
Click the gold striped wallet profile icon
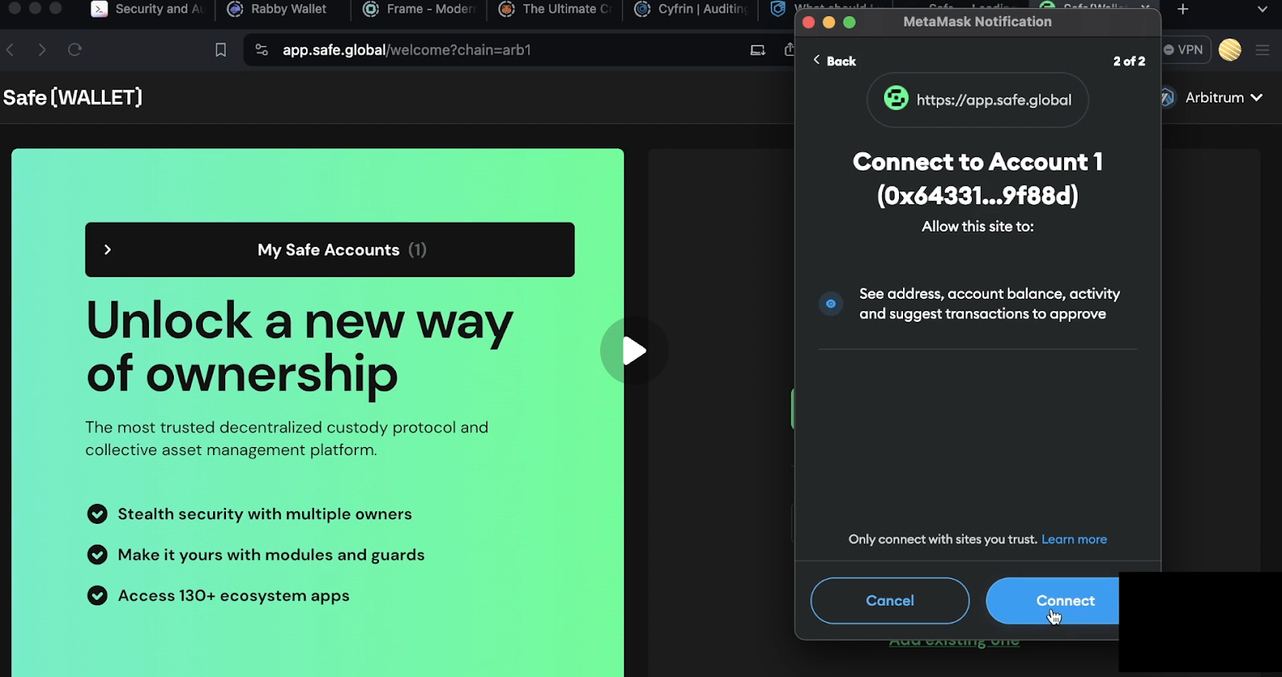[1229, 50]
